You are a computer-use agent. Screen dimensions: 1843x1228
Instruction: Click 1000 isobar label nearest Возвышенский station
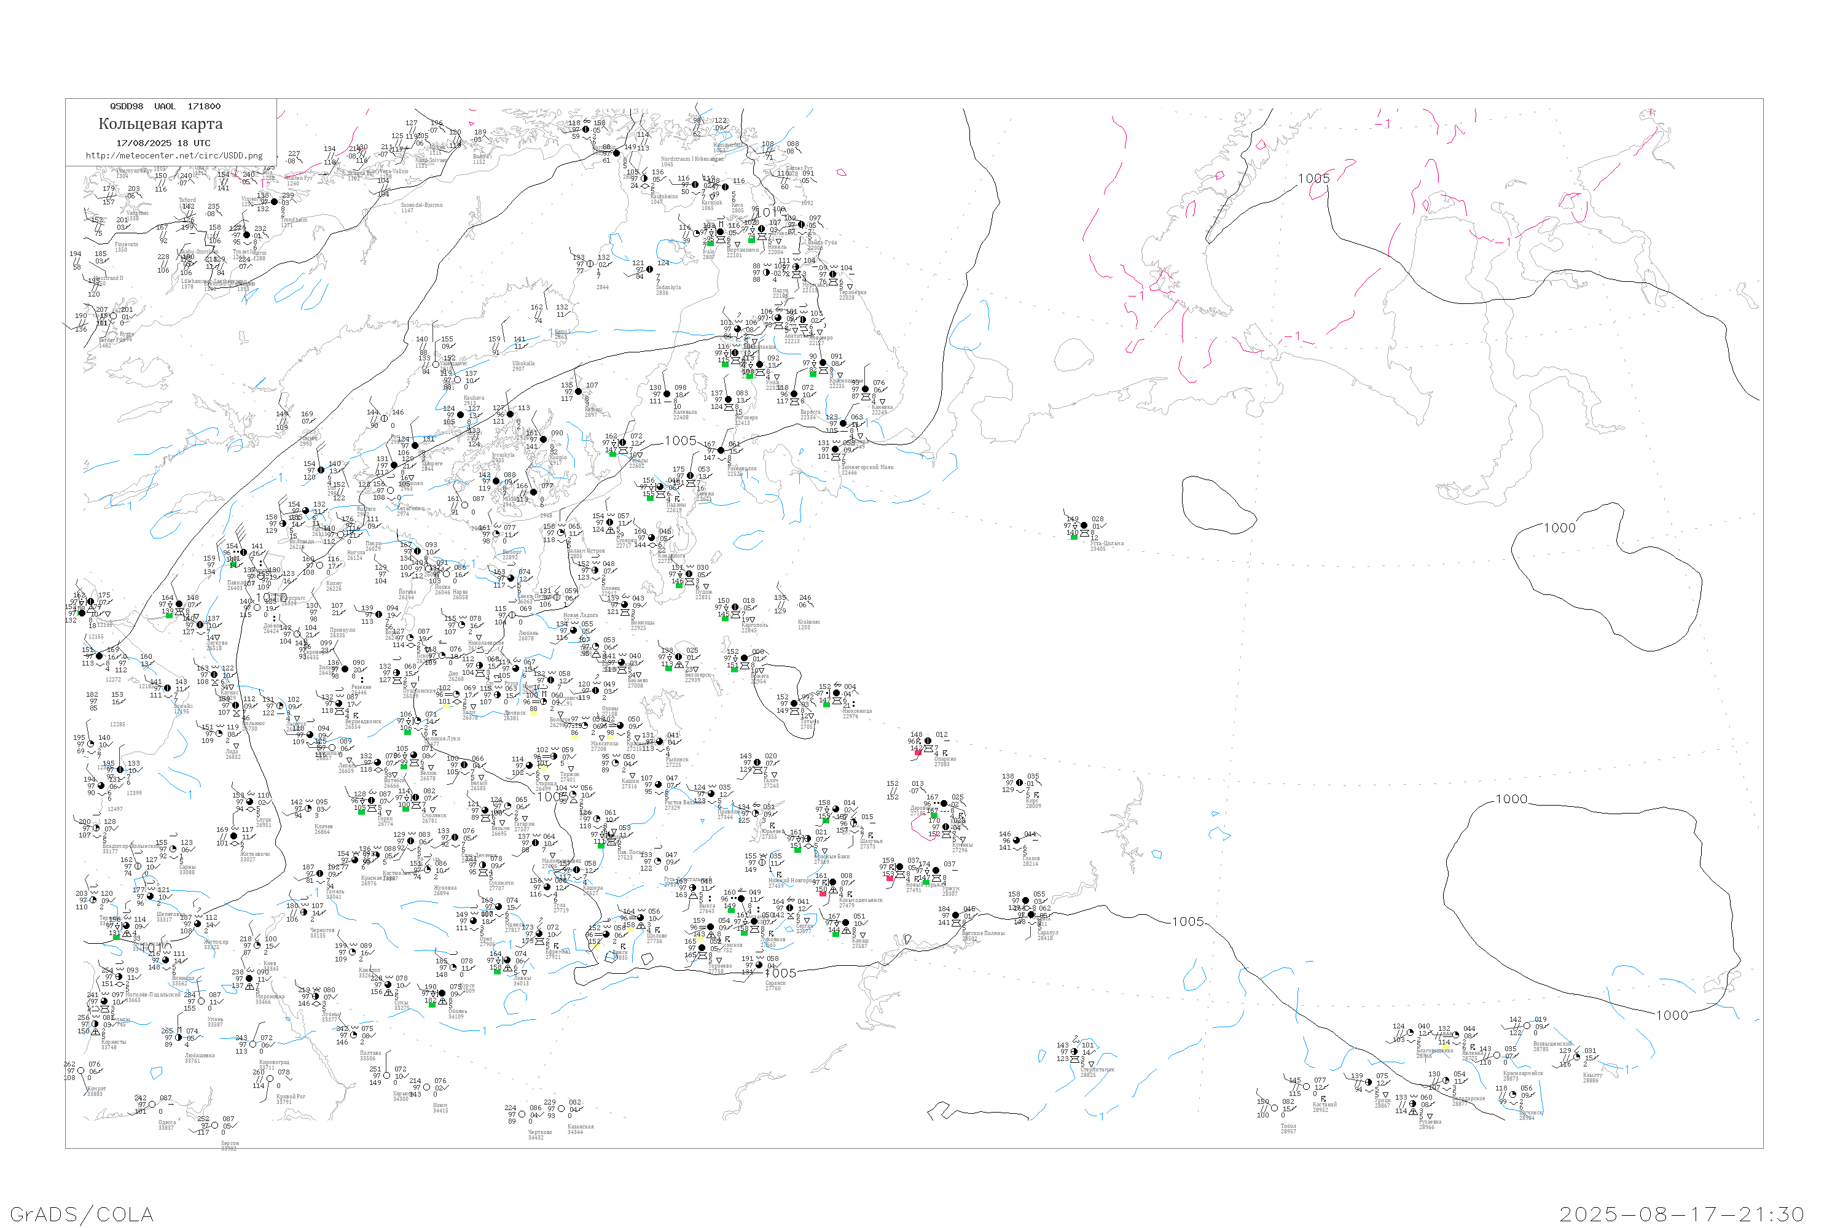[x=1672, y=1016]
